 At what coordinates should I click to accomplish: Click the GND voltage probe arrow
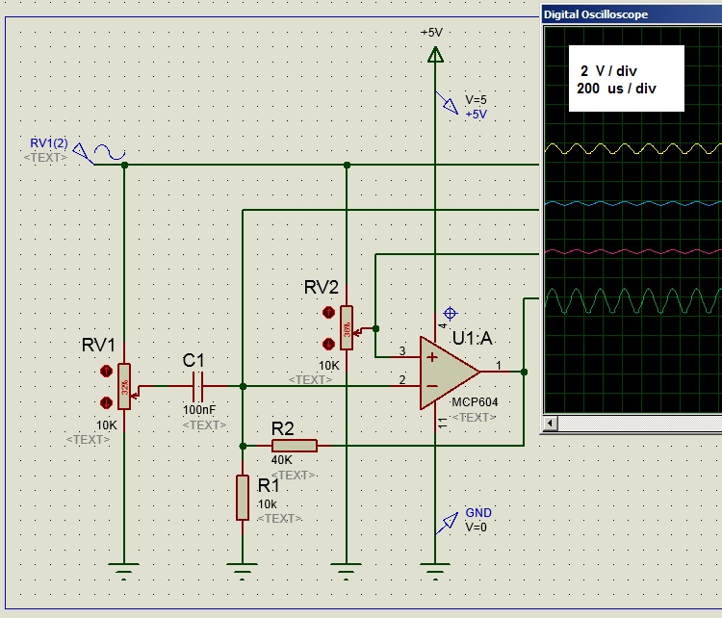[x=447, y=523]
